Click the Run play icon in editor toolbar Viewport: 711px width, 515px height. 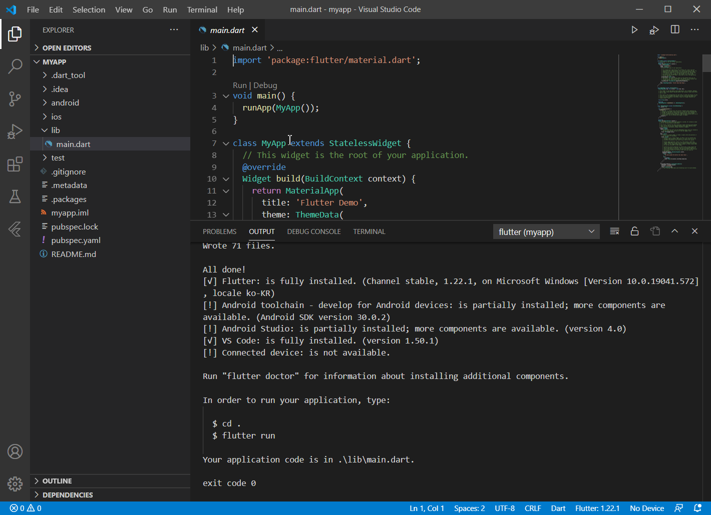tap(634, 30)
